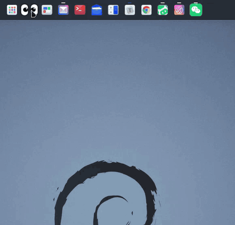
Task: Open the red terminal icon
Action: click(x=80, y=10)
